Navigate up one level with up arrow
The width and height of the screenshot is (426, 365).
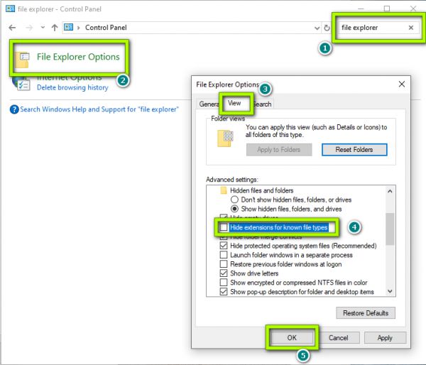(54, 28)
